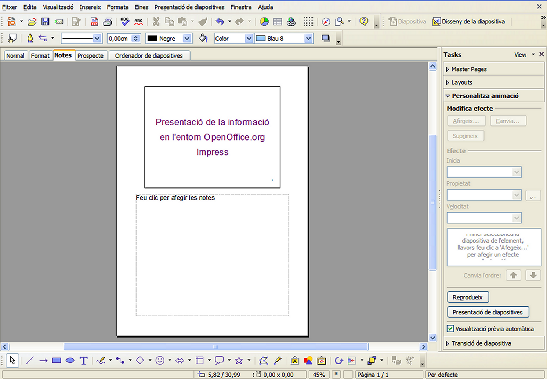
Task: Open the Blau 8 fill color dropdown
Action: (x=308, y=39)
